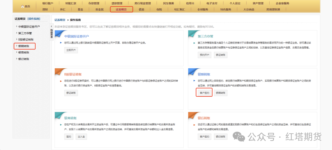
Task: Click the welcome text ending with 请致电95566
Action: click(x=134, y=27)
